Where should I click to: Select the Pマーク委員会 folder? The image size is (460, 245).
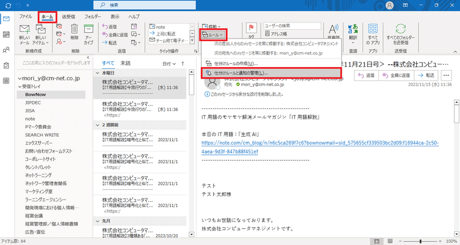pos(38,127)
